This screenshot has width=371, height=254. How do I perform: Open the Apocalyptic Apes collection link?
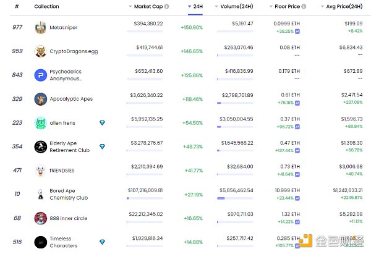(72, 99)
